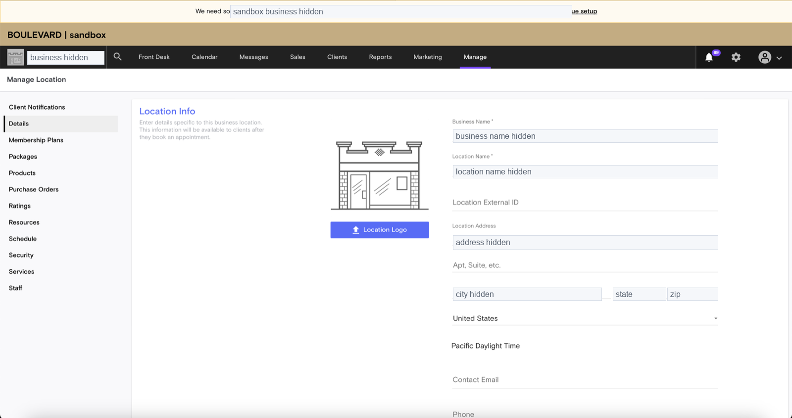Click the city input field
Screen dimensions: 792x418
point(527,294)
